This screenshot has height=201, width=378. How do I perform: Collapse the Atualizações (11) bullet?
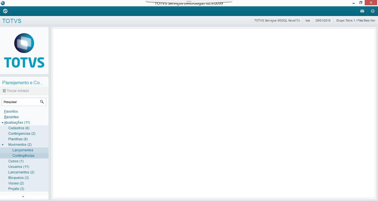coord(2,123)
